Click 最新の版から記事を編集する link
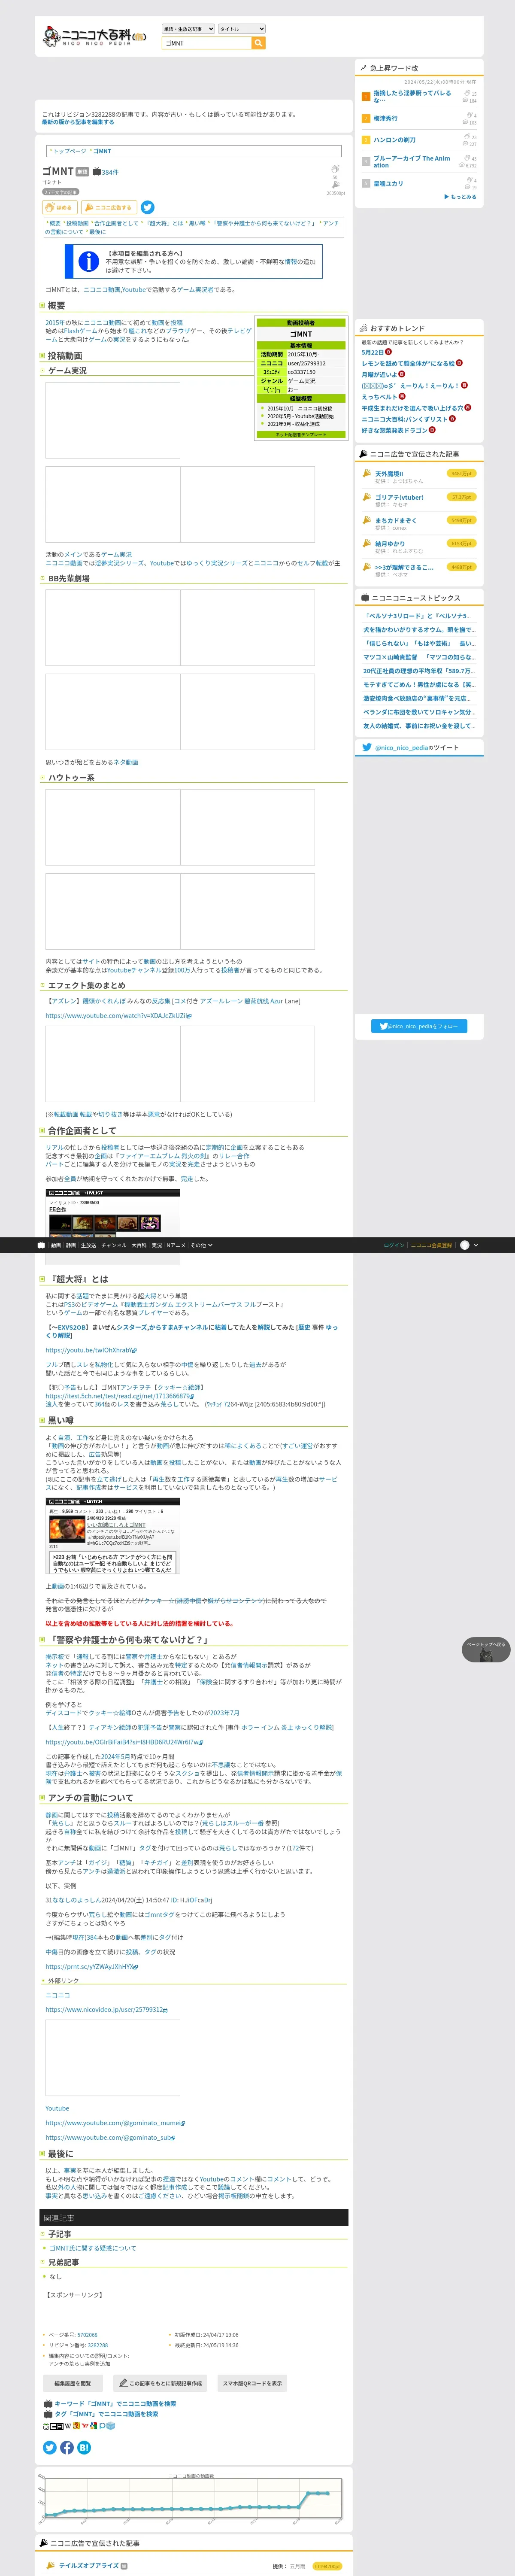Screen dimensions: 515x2576 pos(78,122)
